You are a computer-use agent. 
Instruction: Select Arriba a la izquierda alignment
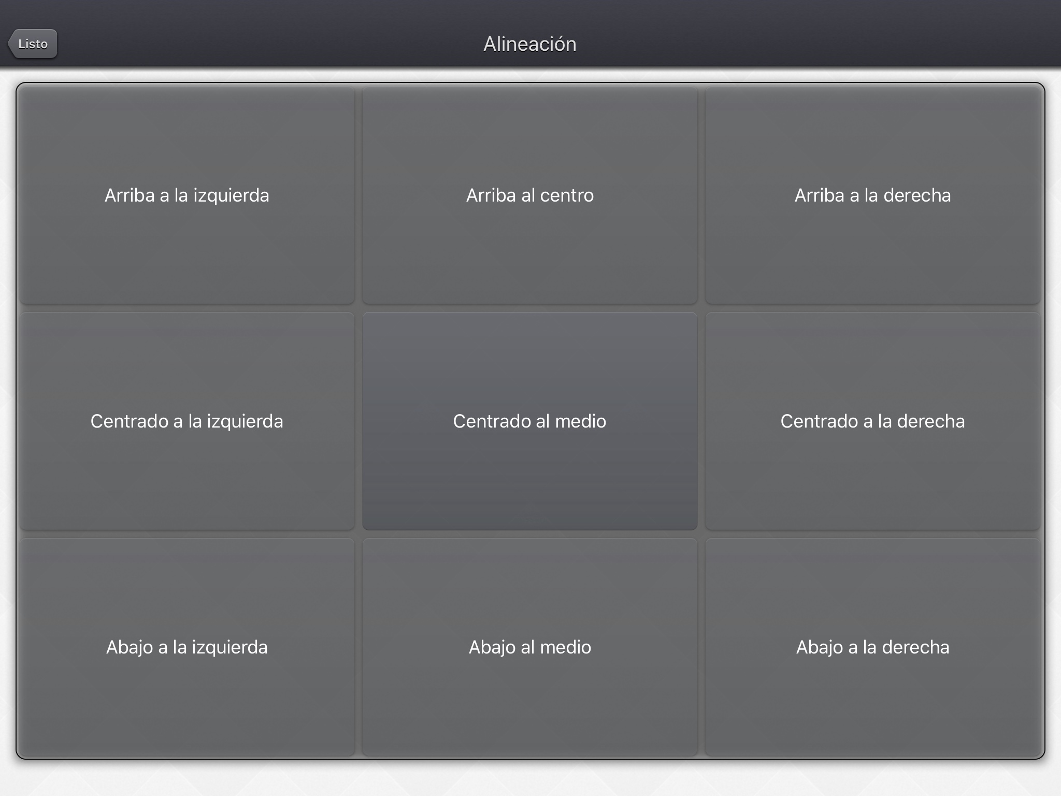click(187, 195)
